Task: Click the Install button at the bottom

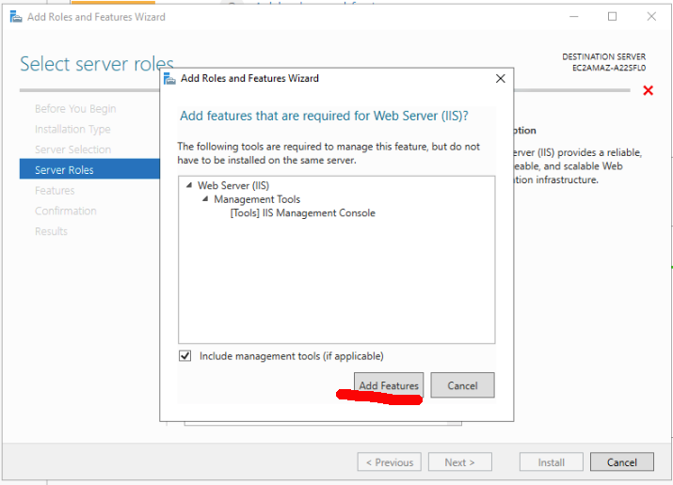Action: [x=551, y=462]
